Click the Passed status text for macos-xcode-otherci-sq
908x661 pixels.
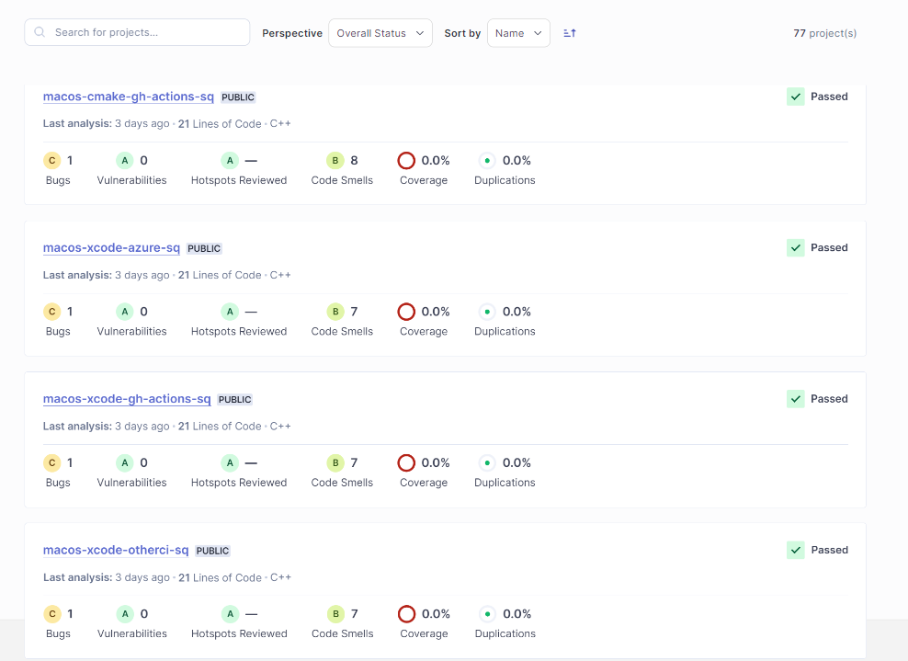829,551
